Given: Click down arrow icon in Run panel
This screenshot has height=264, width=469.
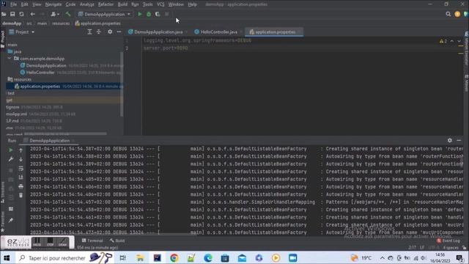Looking at the screenshot, I should (21, 159).
